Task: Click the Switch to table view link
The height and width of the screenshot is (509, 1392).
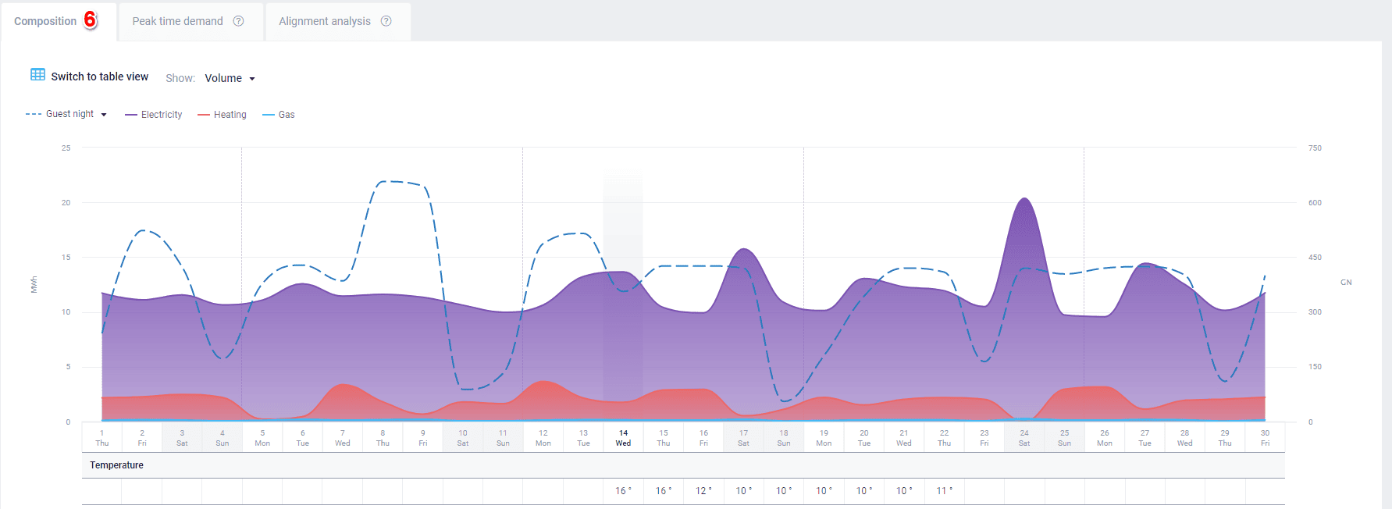Action: click(99, 77)
